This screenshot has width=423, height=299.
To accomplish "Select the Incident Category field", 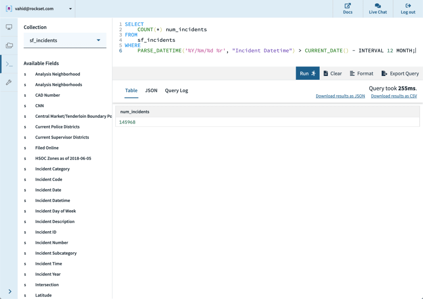I will (x=52, y=169).
